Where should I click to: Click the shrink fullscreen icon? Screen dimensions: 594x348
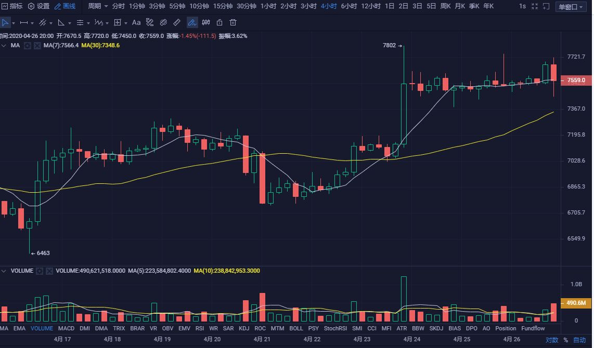pos(535,7)
